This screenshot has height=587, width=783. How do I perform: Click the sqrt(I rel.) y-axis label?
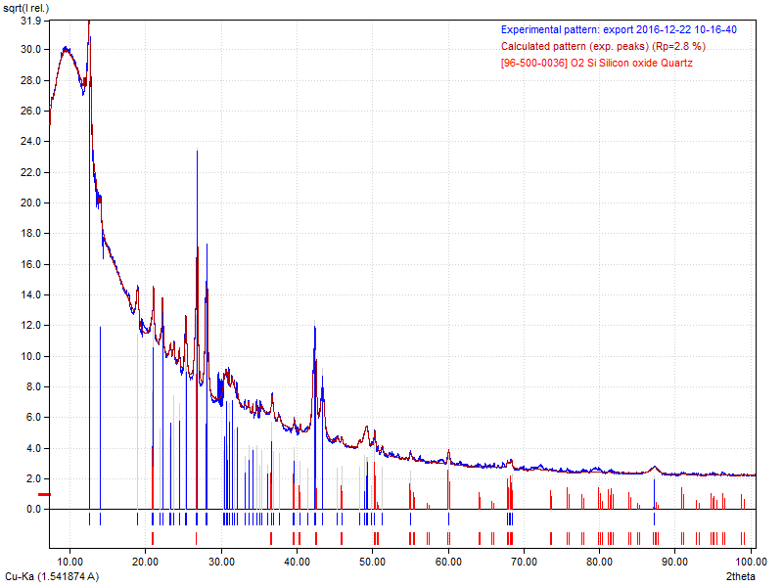26,8
